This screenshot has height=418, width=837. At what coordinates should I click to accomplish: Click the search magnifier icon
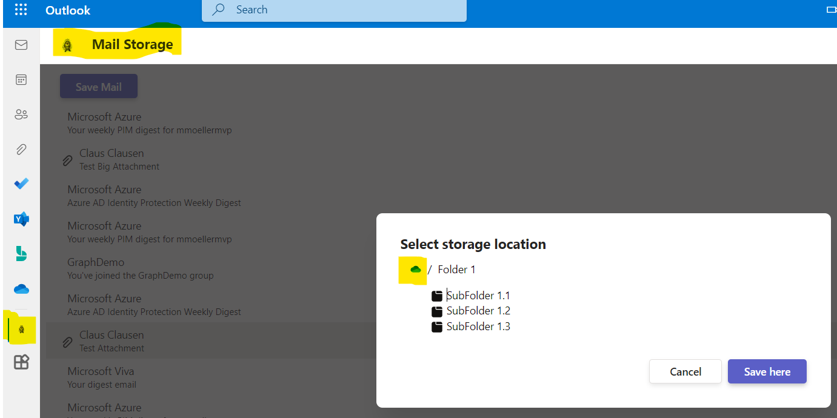[219, 10]
